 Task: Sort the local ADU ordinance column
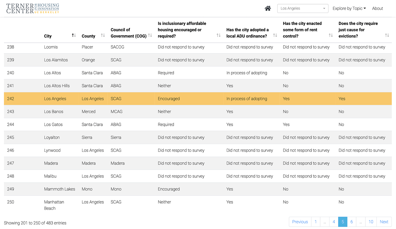click(x=275, y=35)
